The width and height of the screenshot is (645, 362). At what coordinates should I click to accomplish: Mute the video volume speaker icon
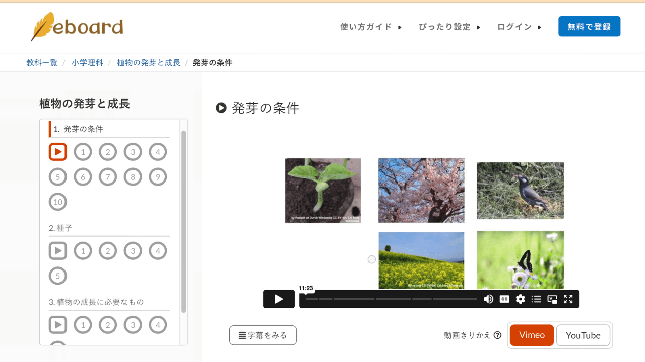(x=488, y=299)
